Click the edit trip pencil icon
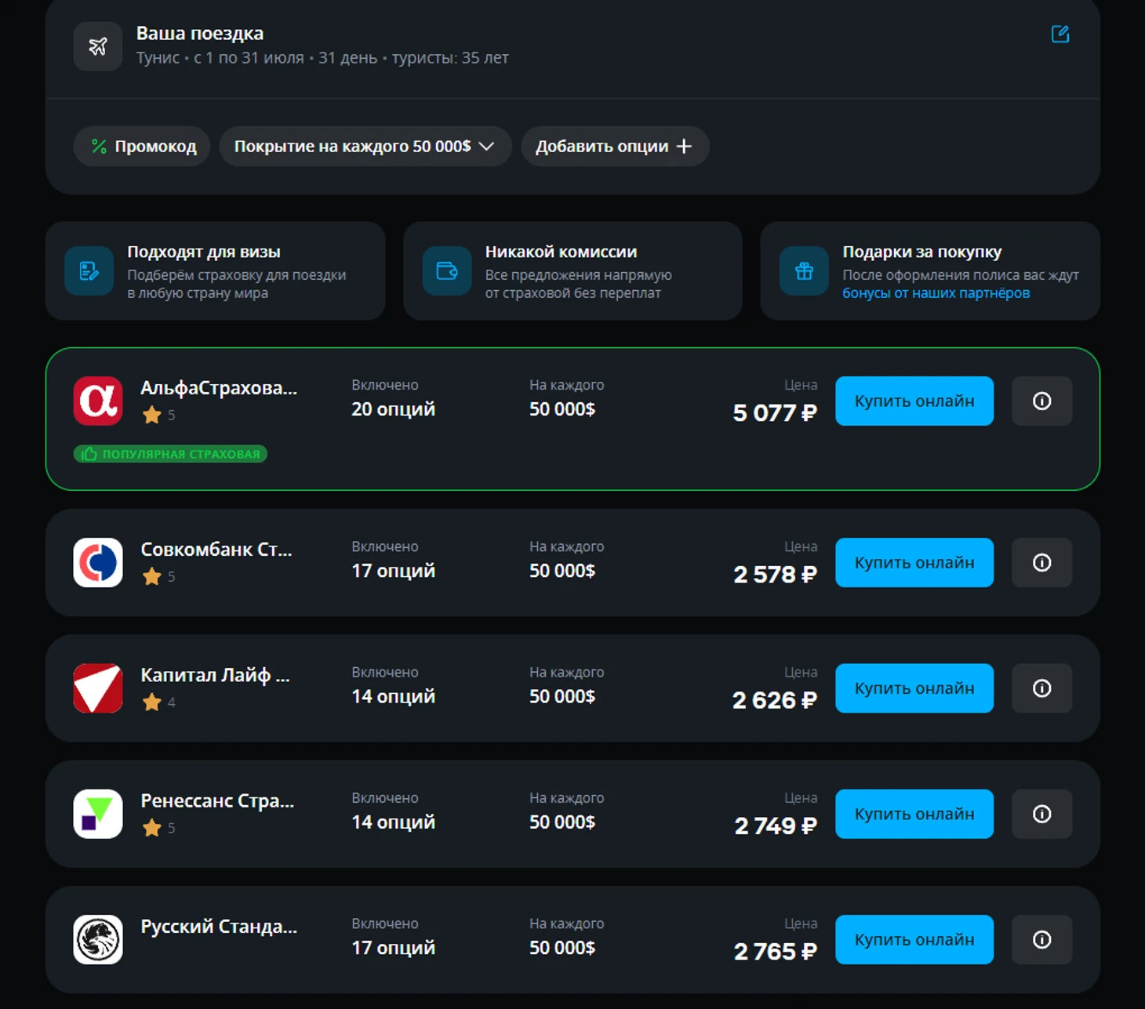Screen dimensions: 1145x1009 (1060, 34)
